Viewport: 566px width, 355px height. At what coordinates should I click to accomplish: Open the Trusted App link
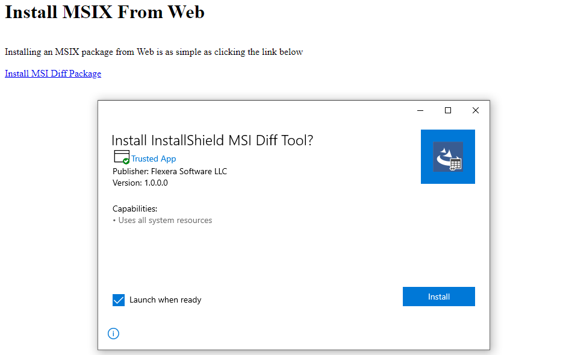154,159
